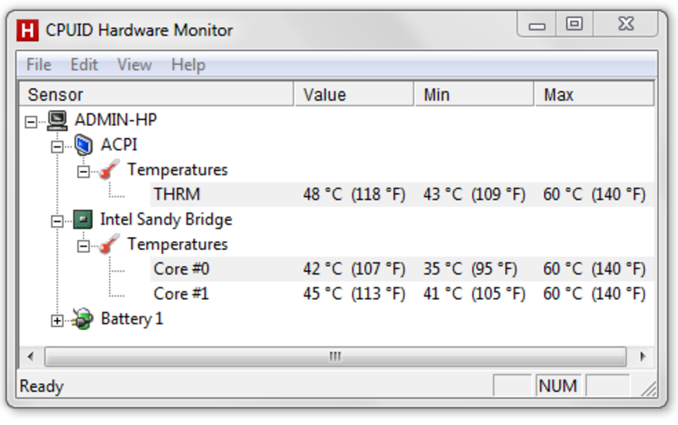Select the ADMIN-HP computer icon
678x425 pixels.
pyautogui.click(x=58, y=120)
